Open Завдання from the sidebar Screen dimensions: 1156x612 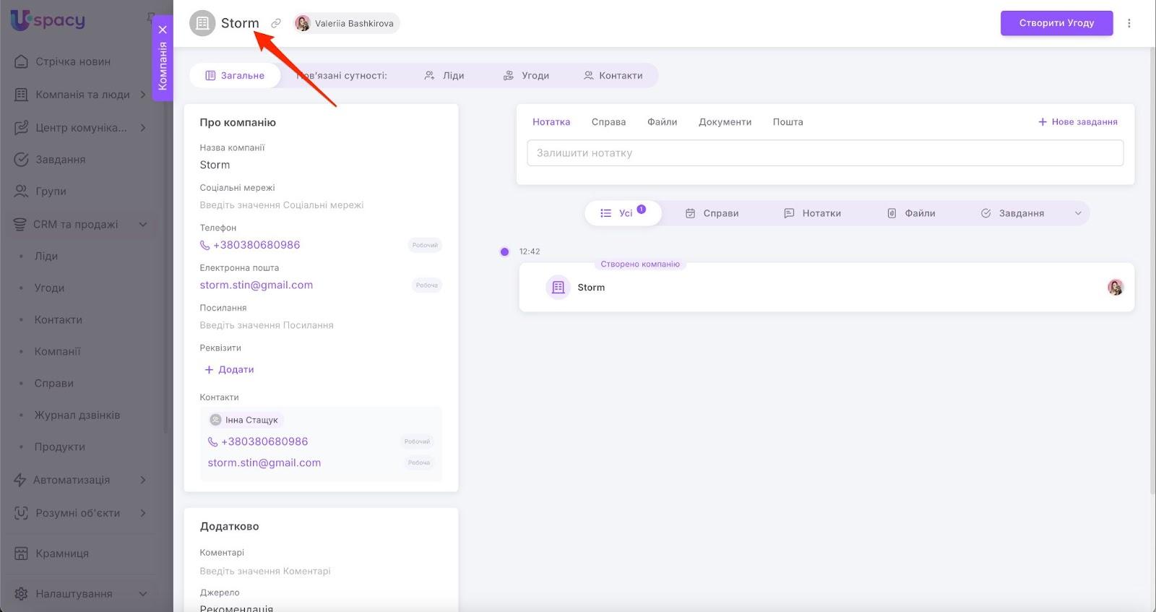[60, 159]
